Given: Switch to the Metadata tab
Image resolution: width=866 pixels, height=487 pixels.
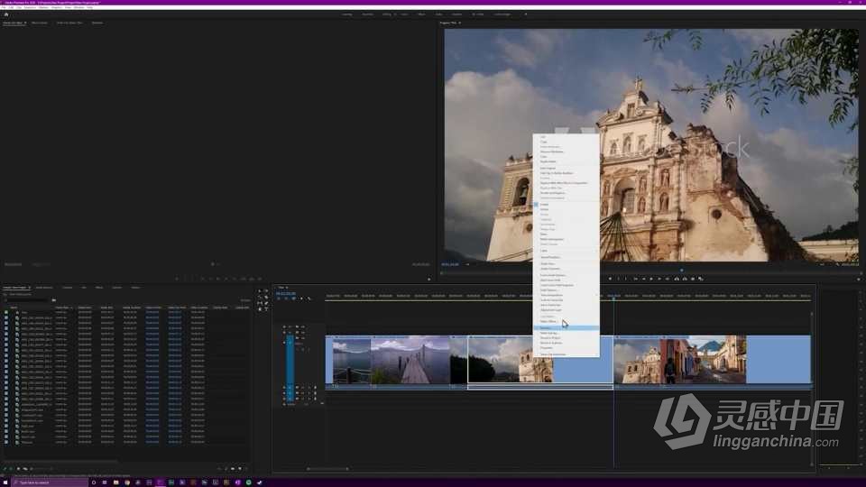Looking at the screenshot, I should [x=97, y=23].
